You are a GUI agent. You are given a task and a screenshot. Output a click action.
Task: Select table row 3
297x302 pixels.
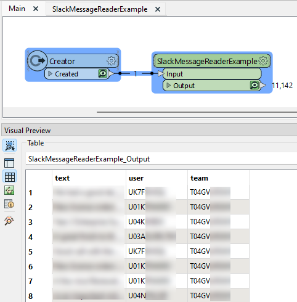[30, 222]
